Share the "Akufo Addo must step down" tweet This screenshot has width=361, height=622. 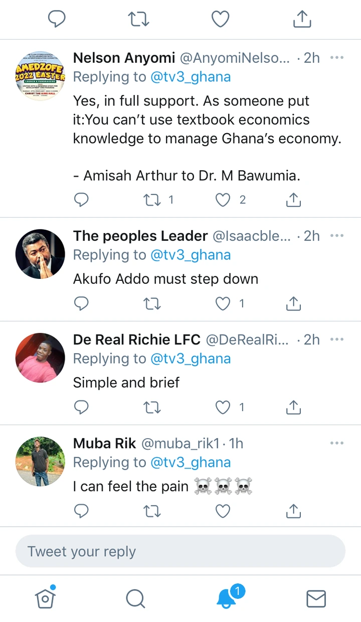point(293,303)
